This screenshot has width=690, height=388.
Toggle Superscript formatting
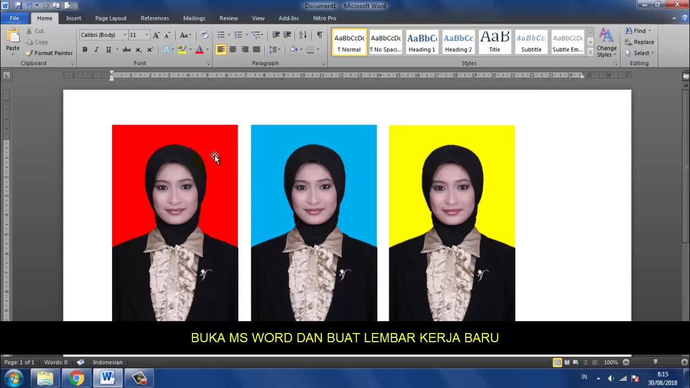pos(150,50)
